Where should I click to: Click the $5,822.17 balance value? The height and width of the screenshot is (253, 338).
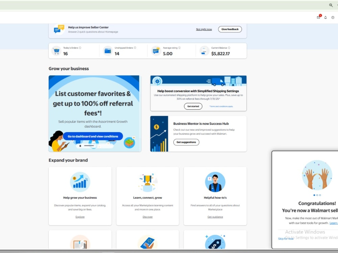point(220,54)
